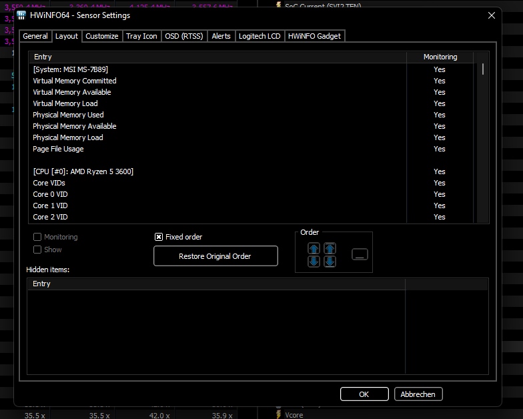Screen dimensions: 523x419
Task: Click the HWiNFO64 app icon in title bar
Action: tap(21, 15)
